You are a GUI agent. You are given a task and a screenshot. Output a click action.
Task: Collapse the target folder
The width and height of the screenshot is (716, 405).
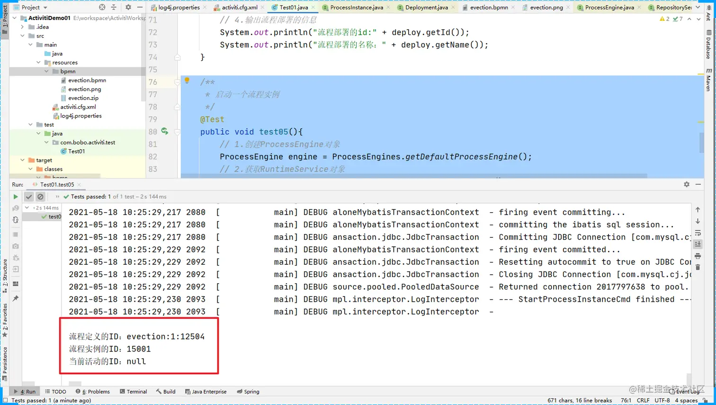tap(23, 160)
